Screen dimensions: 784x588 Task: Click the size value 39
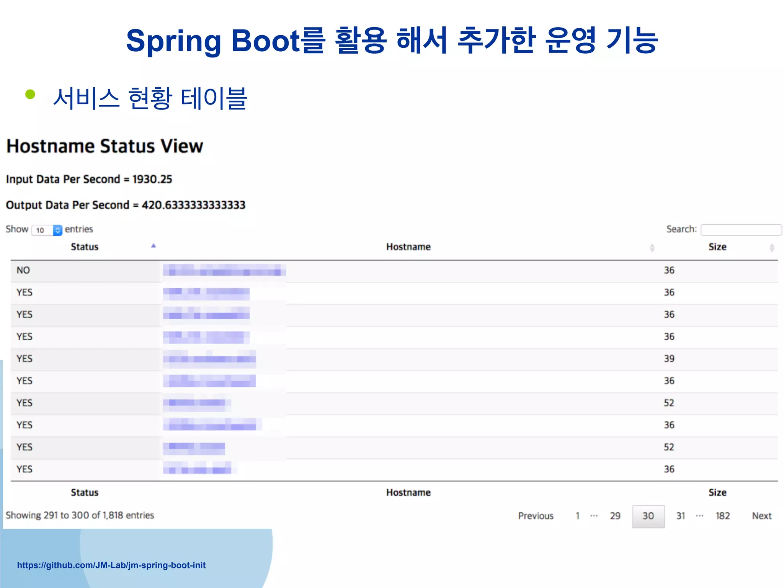669,359
